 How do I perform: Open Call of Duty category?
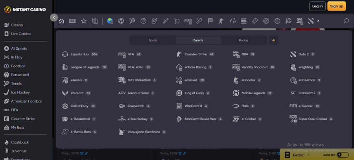coord(79,106)
